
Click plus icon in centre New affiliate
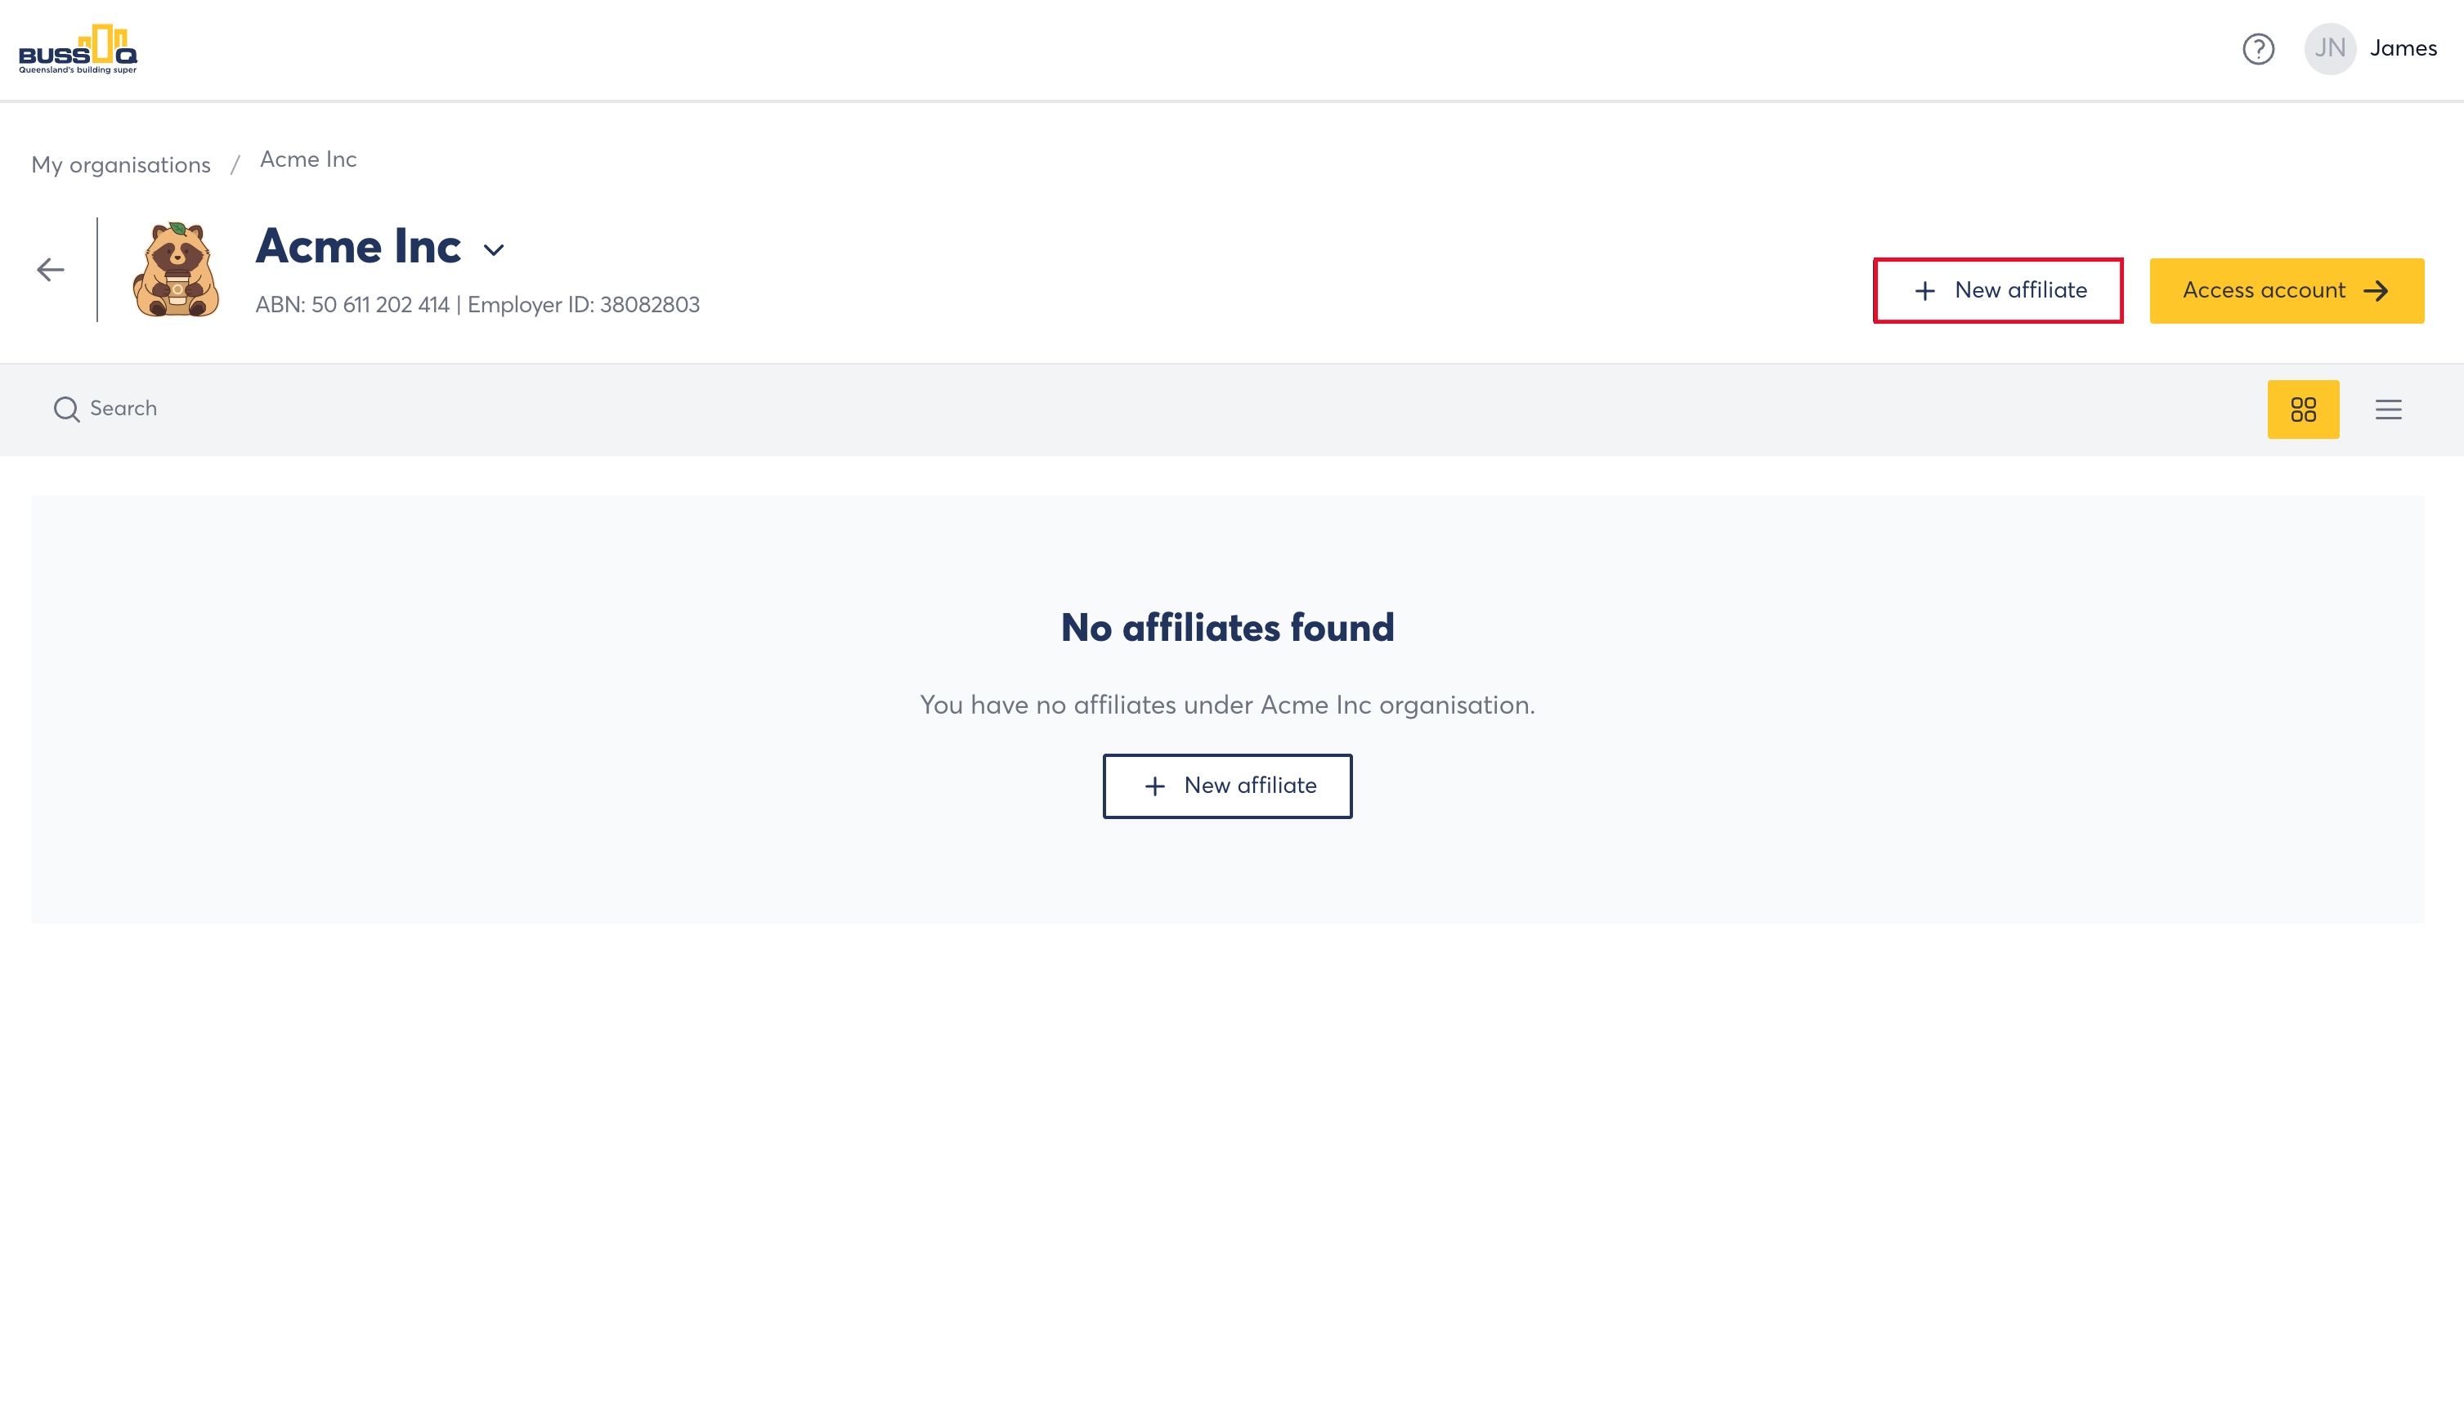click(x=1155, y=786)
